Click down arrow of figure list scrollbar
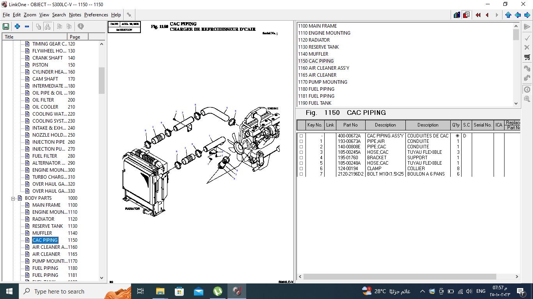 click(x=516, y=104)
